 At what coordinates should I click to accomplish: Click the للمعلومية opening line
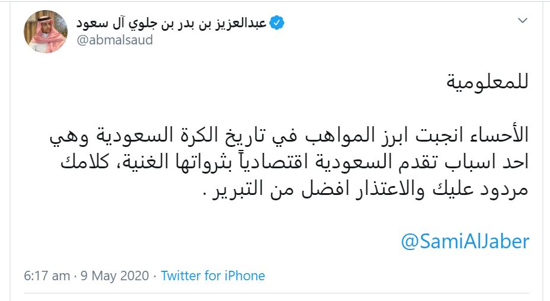[487, 82]
